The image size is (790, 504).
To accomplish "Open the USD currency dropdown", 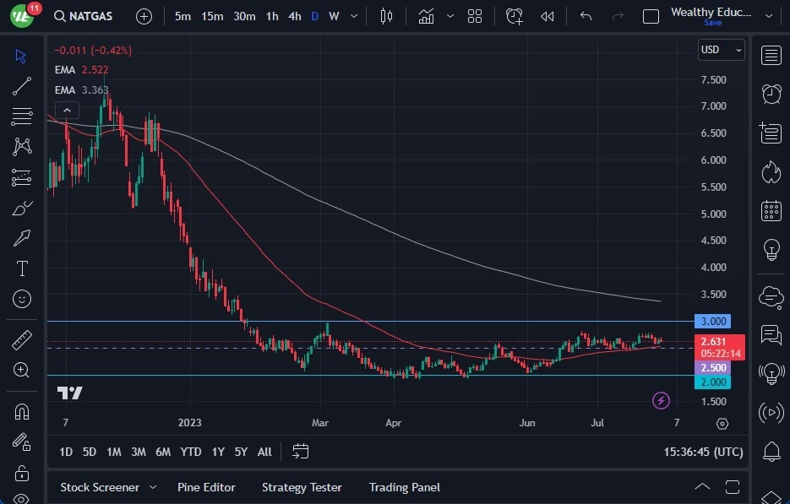I will coord(722,50).
